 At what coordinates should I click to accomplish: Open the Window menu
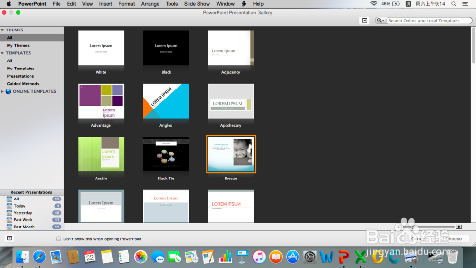pos(225,4)
